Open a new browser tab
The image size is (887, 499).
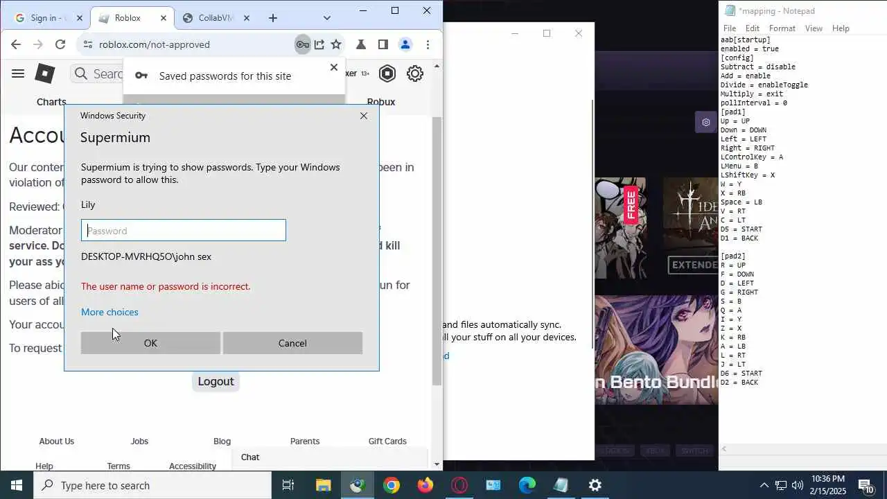point(273,18)
